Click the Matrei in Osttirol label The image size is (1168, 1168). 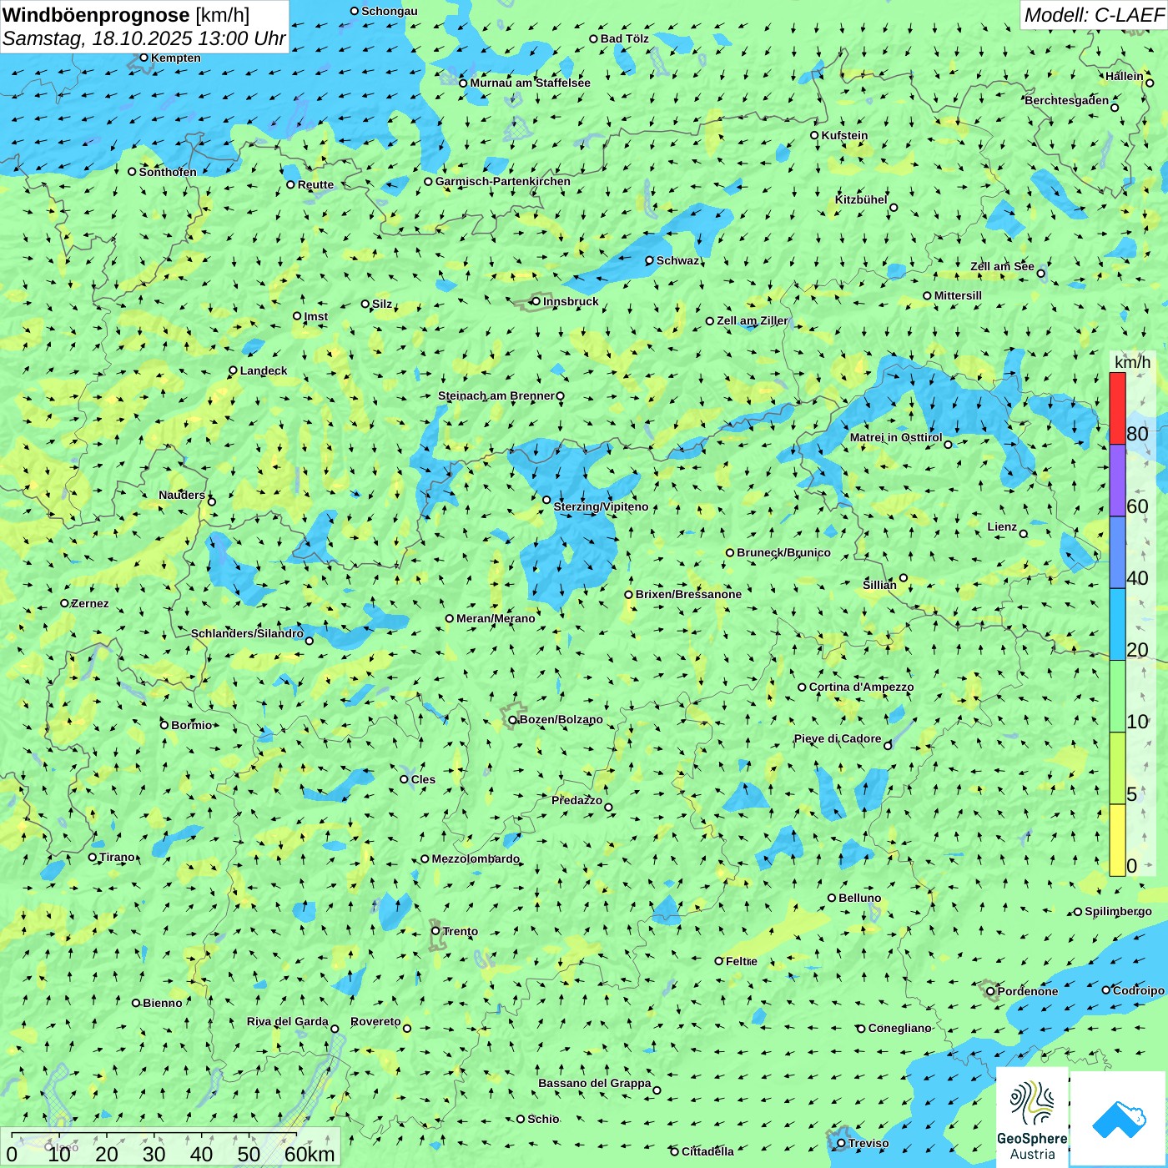896,437
